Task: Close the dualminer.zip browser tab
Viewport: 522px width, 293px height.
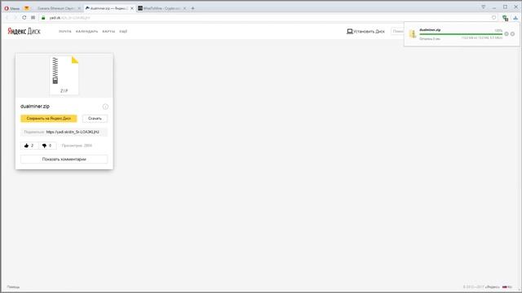Action: [x=131, y=8]
